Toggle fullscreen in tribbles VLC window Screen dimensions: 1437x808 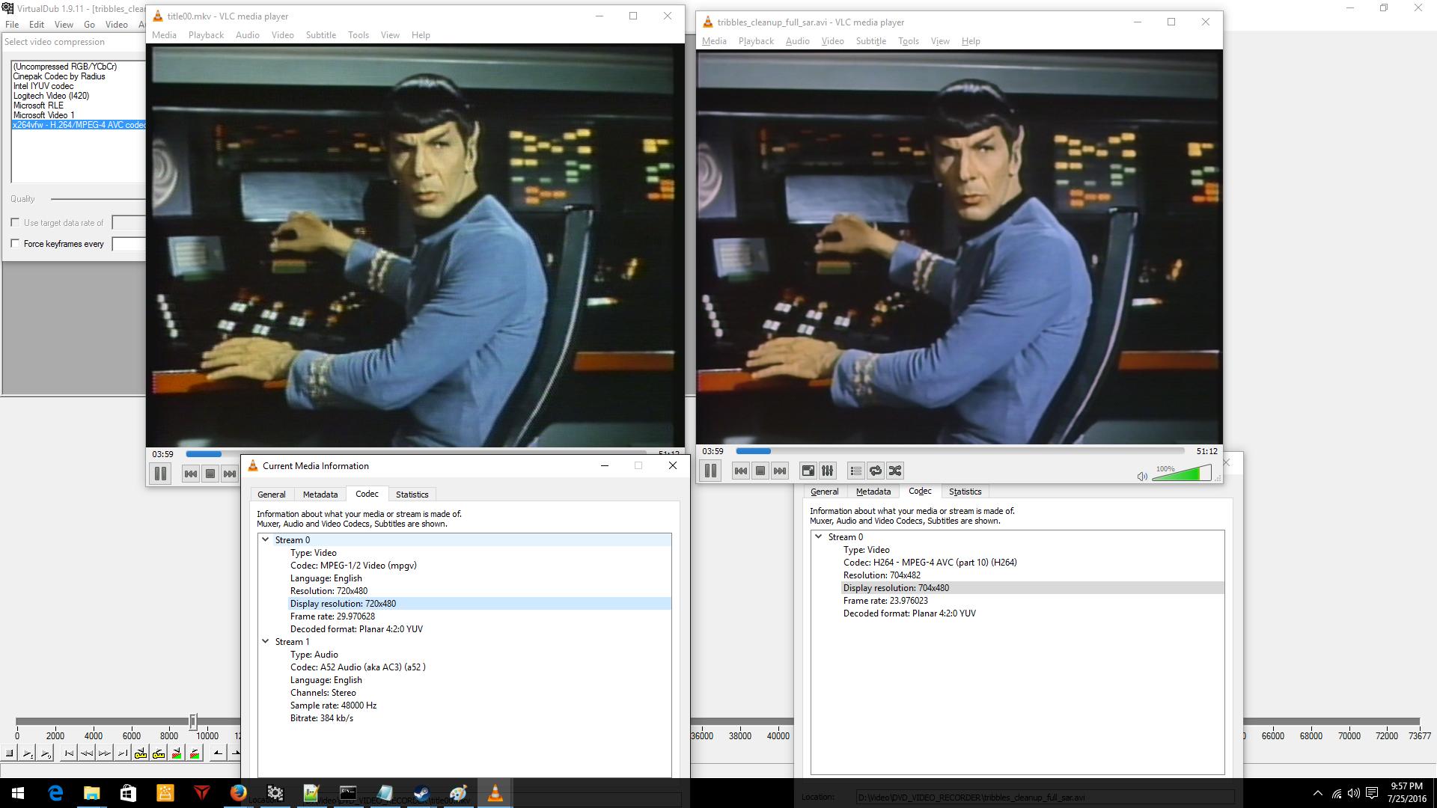808,471
